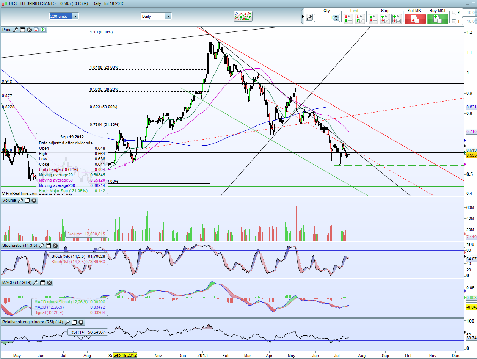Click the Sep 19 2012 date marker
Viewport: 477px width, 359px height.
(126, 355)
